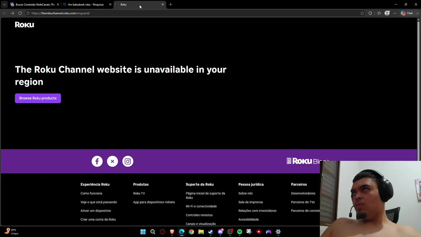Open Relações com investidores link
Viewport: 421px width, 237px height.
coord(258,211)
